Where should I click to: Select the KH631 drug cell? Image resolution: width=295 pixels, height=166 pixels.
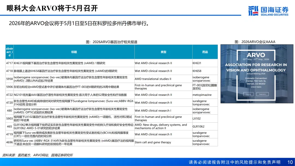pyautogui.click(x=205, y=63)
